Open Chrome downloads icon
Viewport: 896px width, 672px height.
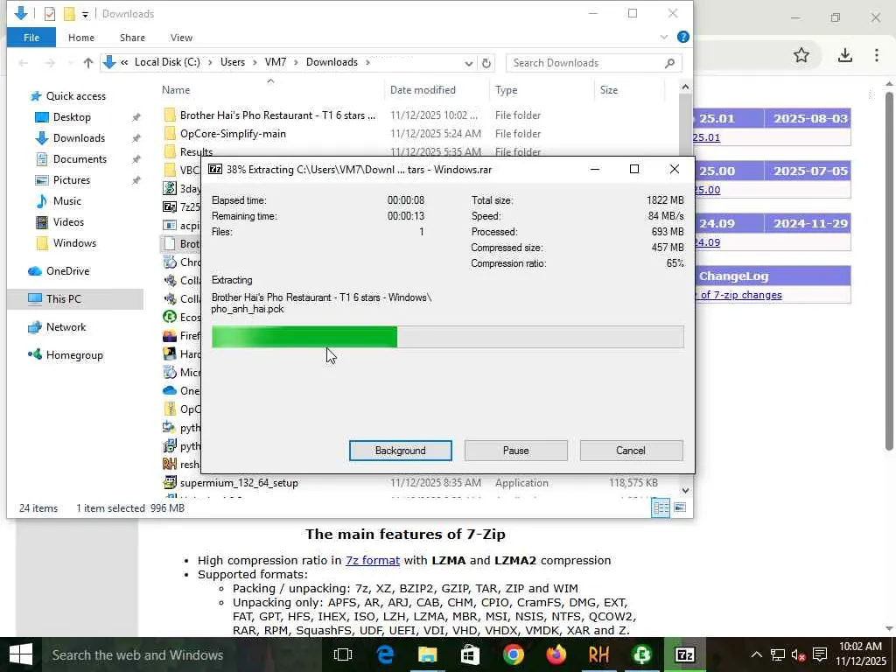(x=844, y=55)
